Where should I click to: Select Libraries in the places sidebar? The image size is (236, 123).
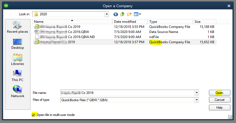17,59
